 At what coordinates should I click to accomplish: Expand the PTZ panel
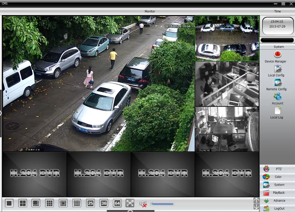pos(277,169)
